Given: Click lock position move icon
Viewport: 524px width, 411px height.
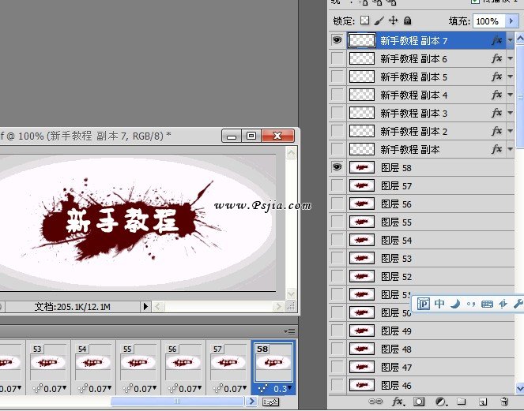Looking at the screenshot, I should point(393,21).
